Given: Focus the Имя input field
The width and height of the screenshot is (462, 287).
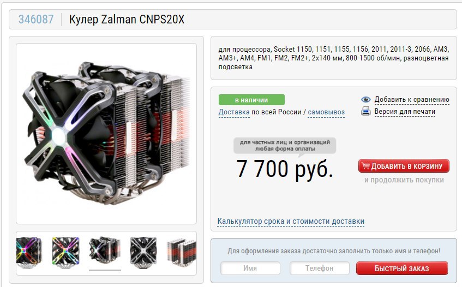Looking at the screenshot, I should 250,268.
